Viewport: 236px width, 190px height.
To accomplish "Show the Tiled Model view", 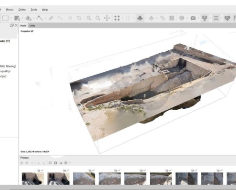I will [x=151, y=18].
